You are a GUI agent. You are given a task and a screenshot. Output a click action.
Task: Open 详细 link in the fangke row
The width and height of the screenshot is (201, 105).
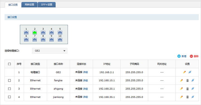pyautogui.click(x=85, y=80)
